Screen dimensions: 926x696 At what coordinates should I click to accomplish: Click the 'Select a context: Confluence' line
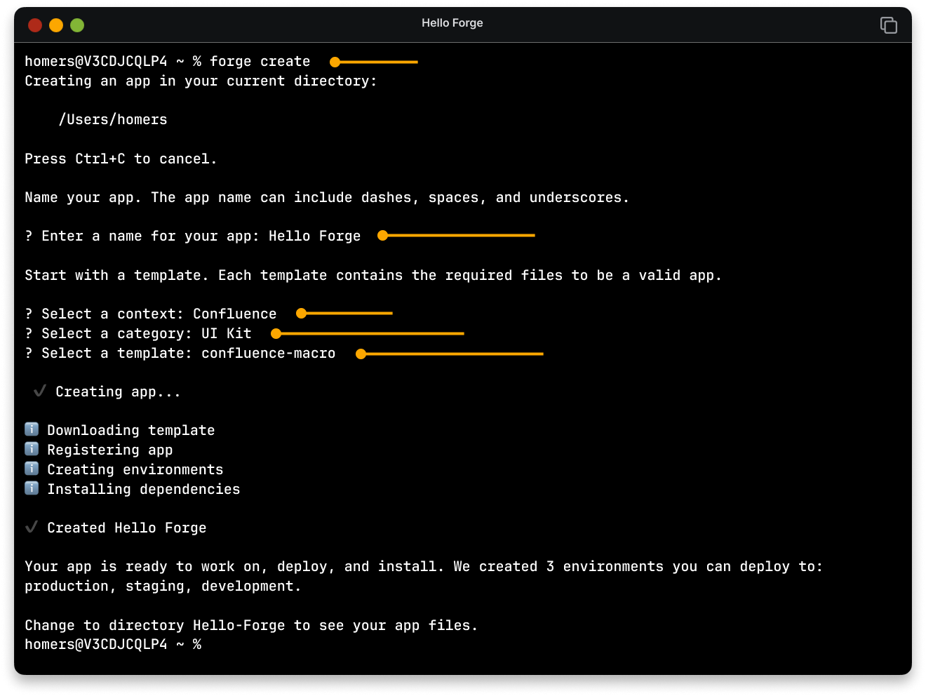click(151, 314)
